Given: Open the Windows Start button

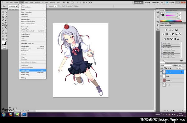Looking at the screenshot, I should pos(3,115).
